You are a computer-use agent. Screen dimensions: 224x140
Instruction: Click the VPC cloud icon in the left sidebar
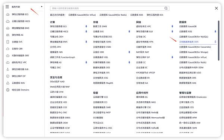[x=8, y=63]
